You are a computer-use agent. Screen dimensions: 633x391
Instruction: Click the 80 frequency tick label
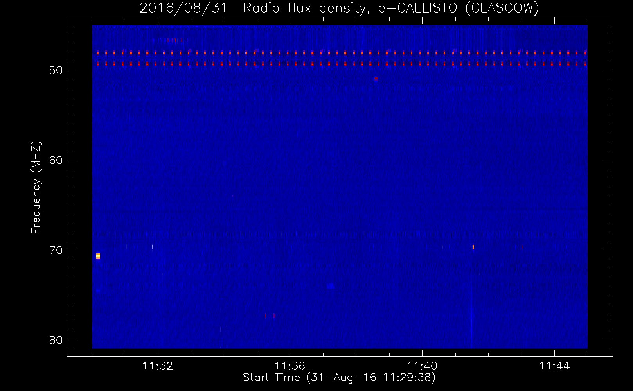[56, 340]
